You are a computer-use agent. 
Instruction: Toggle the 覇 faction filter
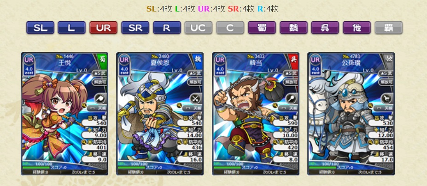(389, 28)
